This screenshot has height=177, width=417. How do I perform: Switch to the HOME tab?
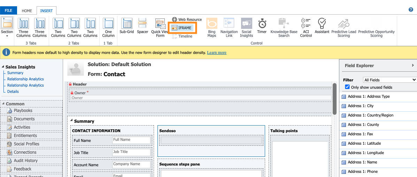click(27, 11)
